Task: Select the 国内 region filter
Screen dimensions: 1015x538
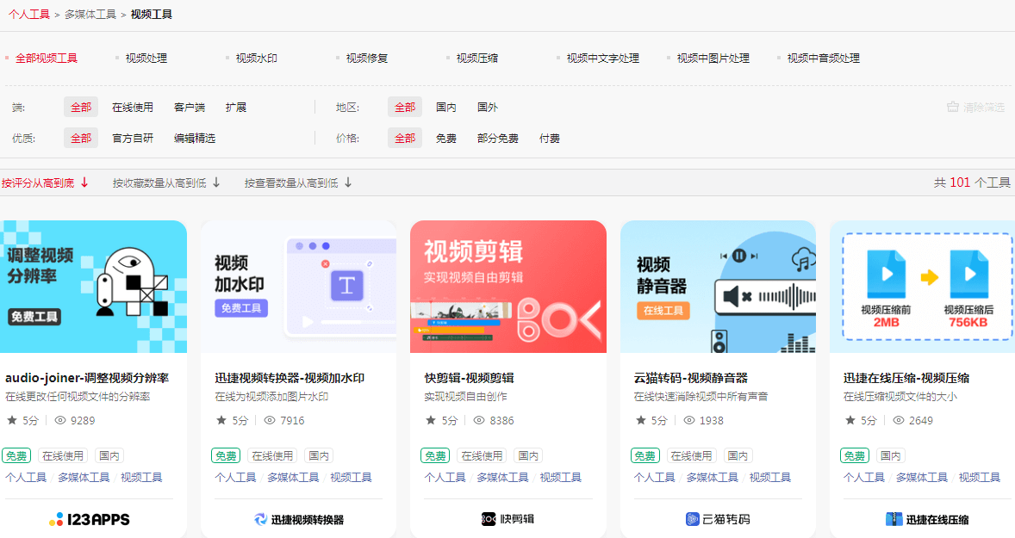Action: (445, 107)
